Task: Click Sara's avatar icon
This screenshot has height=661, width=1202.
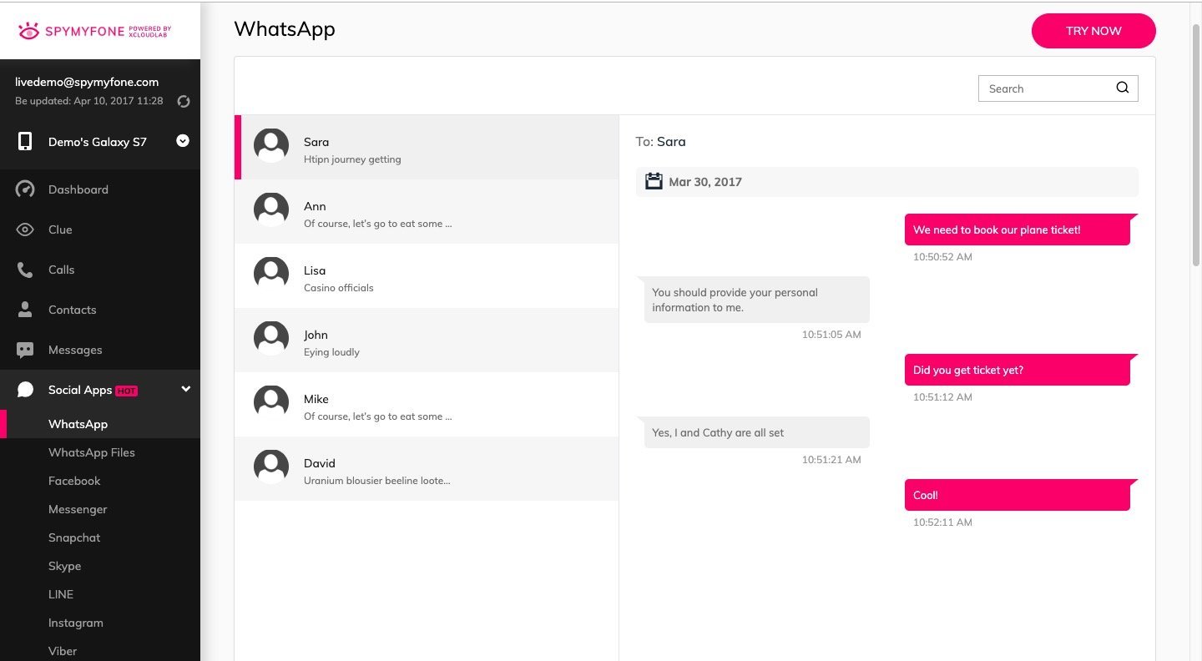Action: click(x=271, y=146)
